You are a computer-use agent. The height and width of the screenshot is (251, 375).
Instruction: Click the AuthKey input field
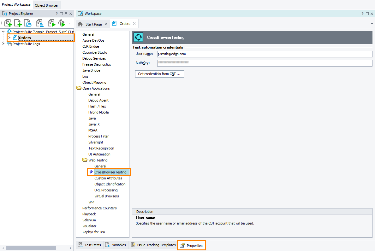tap(265, 63)
